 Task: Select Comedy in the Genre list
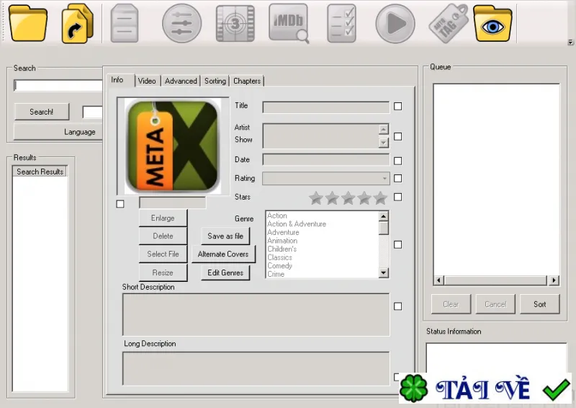(x=279, y=265)
